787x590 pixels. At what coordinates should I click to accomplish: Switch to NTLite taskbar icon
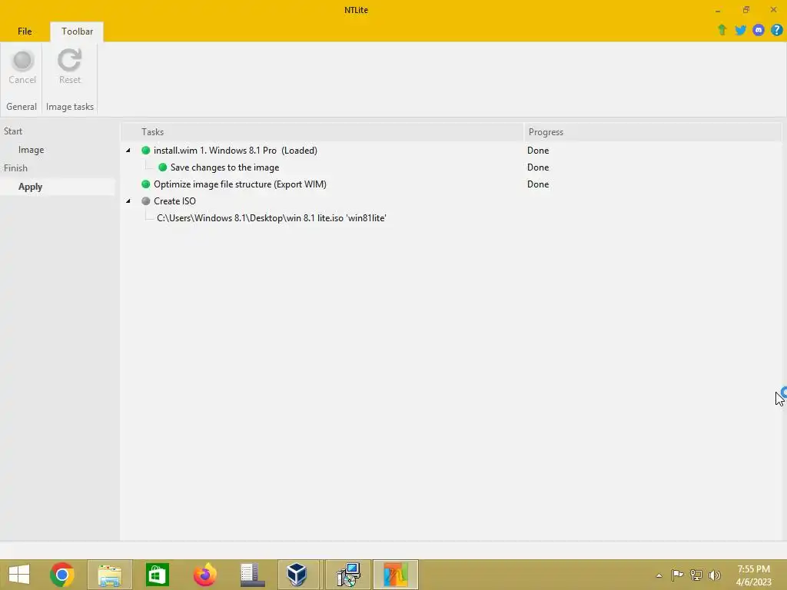click(396, 575)
